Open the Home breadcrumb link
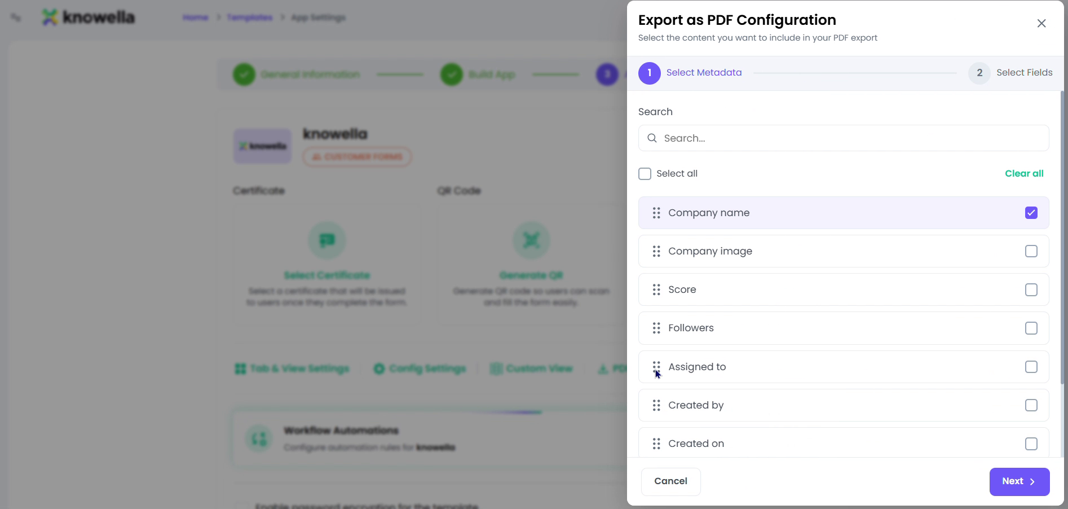Image resolution: width=1068 pixels, height=509 pixels. (195, 17)
